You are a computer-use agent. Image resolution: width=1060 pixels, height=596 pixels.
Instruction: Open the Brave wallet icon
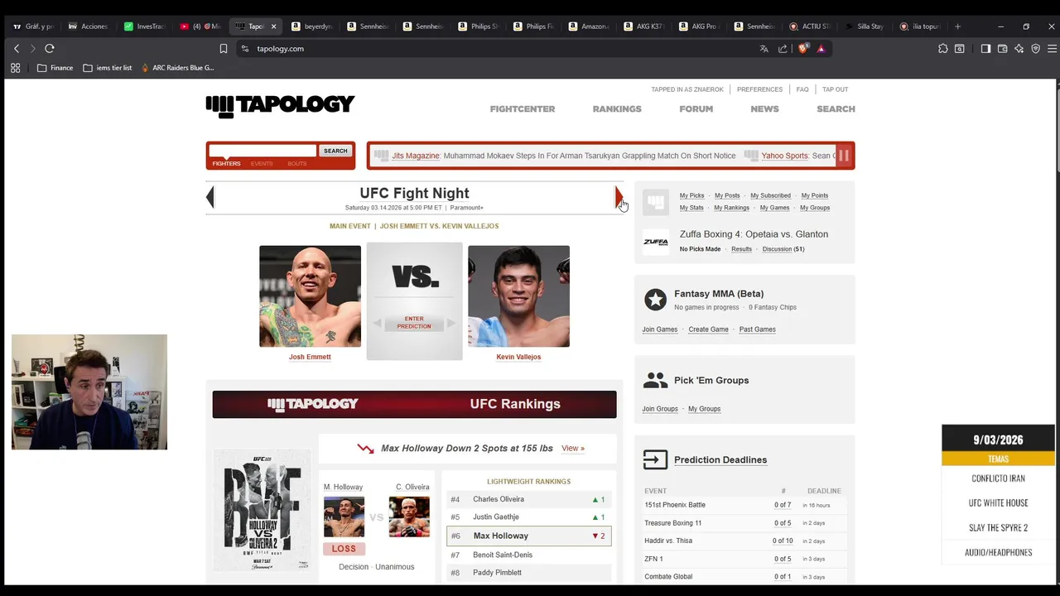[1002, 49]
